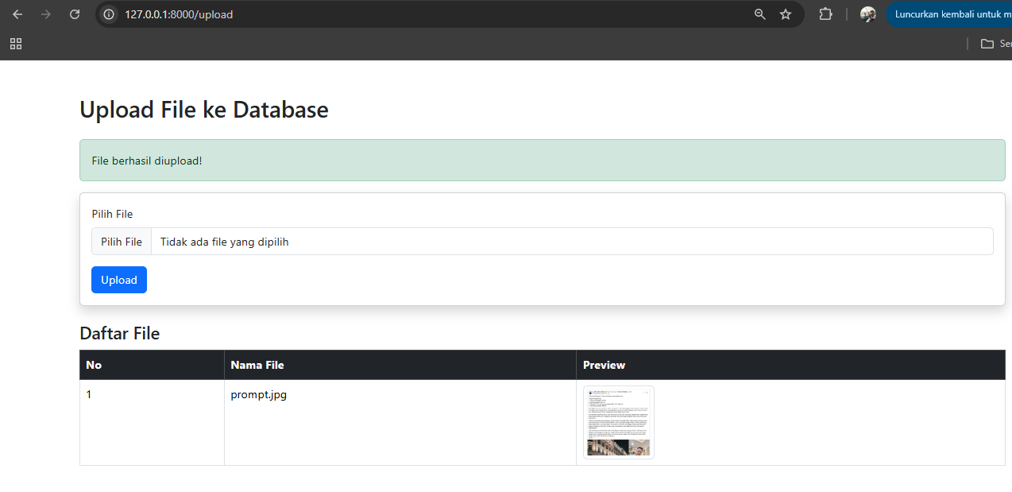Open the apps grid in bookmarks bar

(x=16, y=44)
